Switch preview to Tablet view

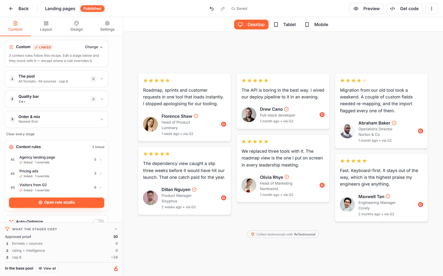pos(285,25)
